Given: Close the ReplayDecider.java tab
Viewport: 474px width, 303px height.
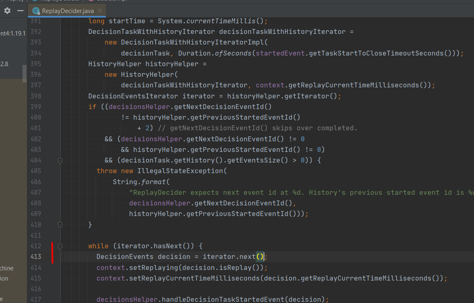Looking at the screenshot, I should click(100, 11).
